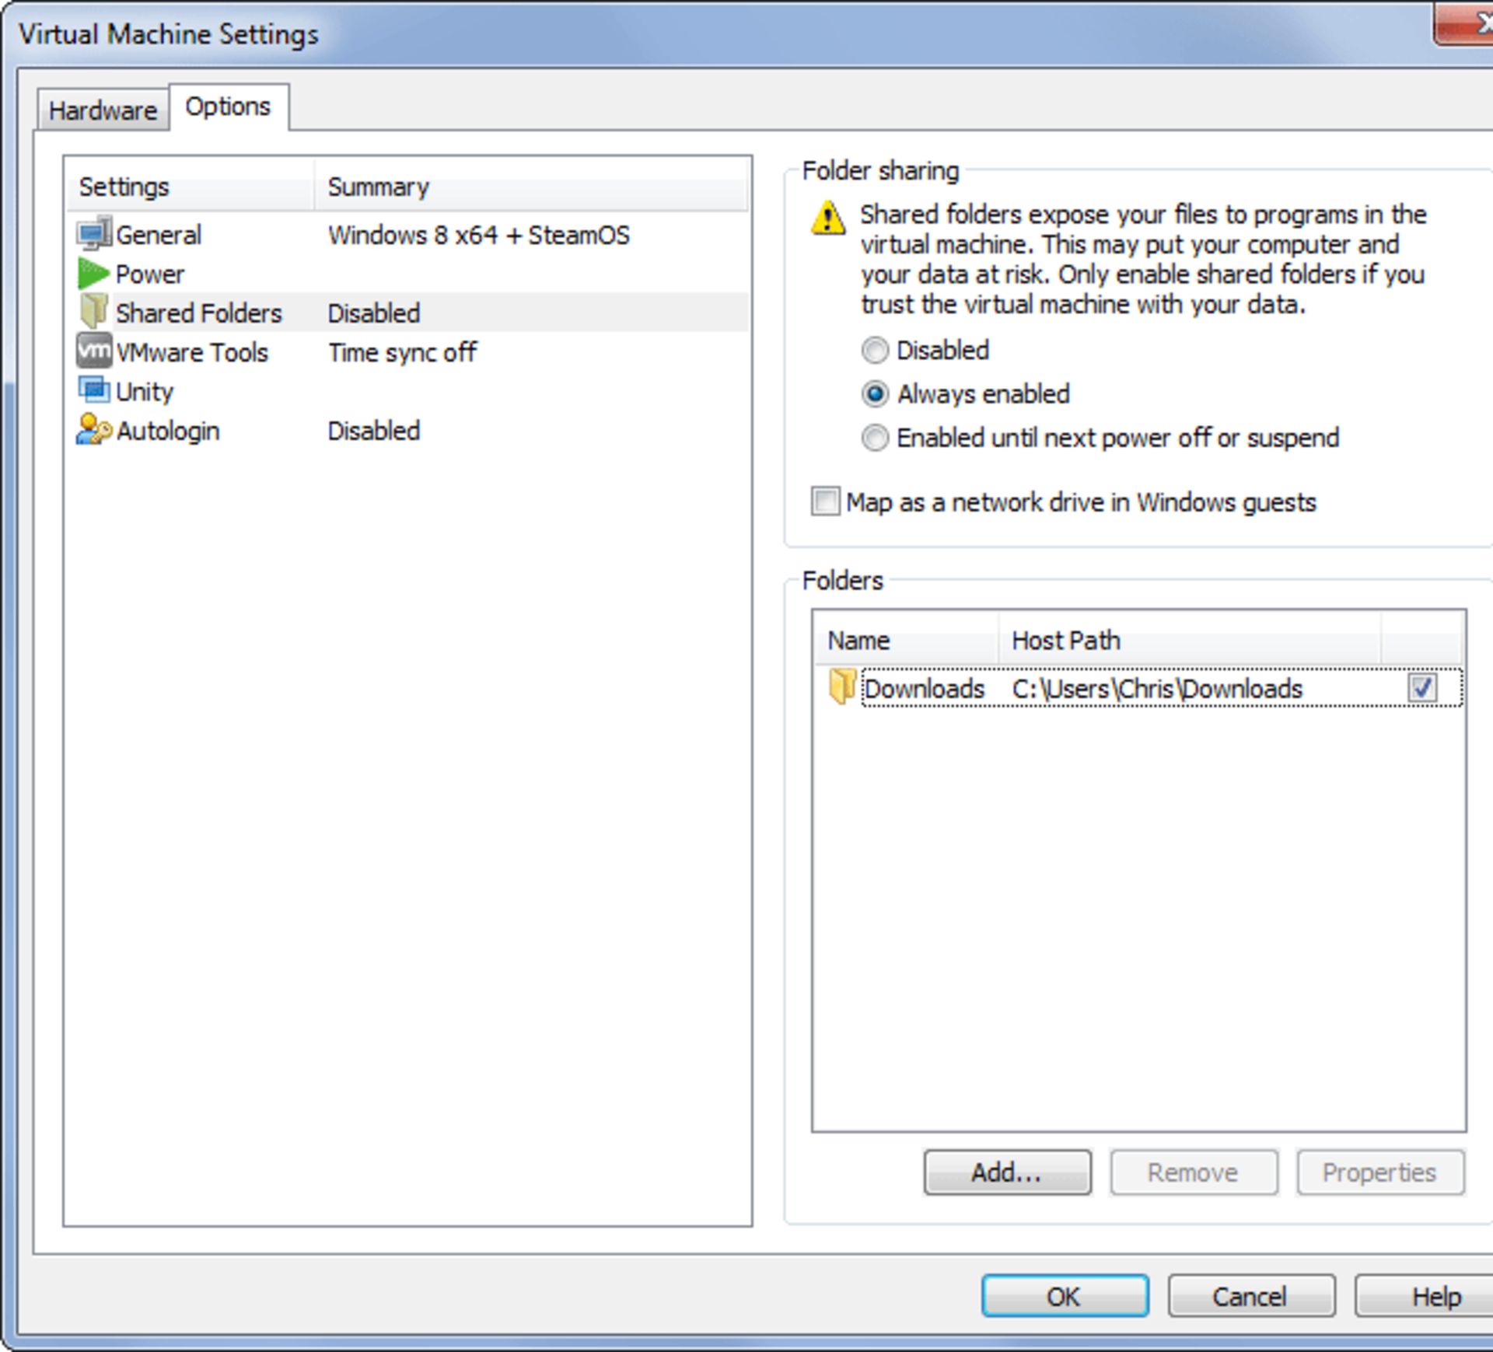Click the General computer icon
The image size is (1493, 1352).
coord(94,233)
